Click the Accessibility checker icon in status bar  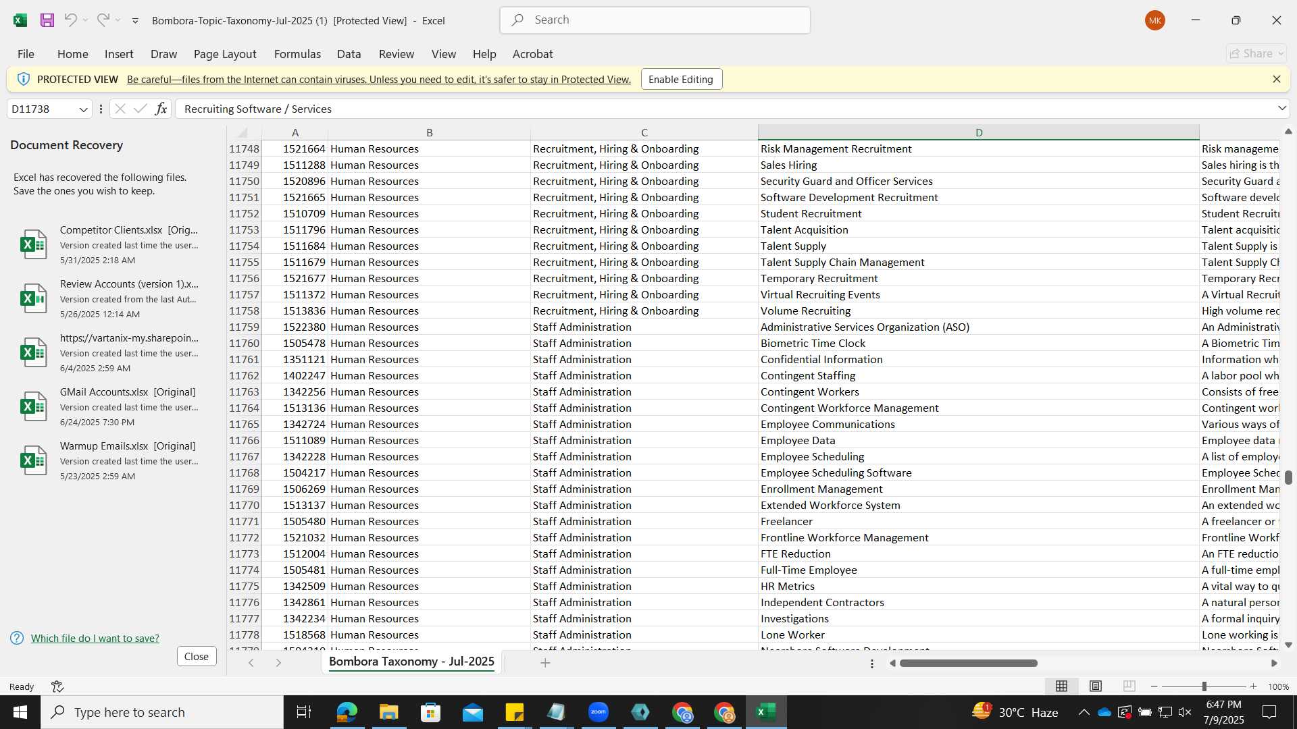pos(57,686)
